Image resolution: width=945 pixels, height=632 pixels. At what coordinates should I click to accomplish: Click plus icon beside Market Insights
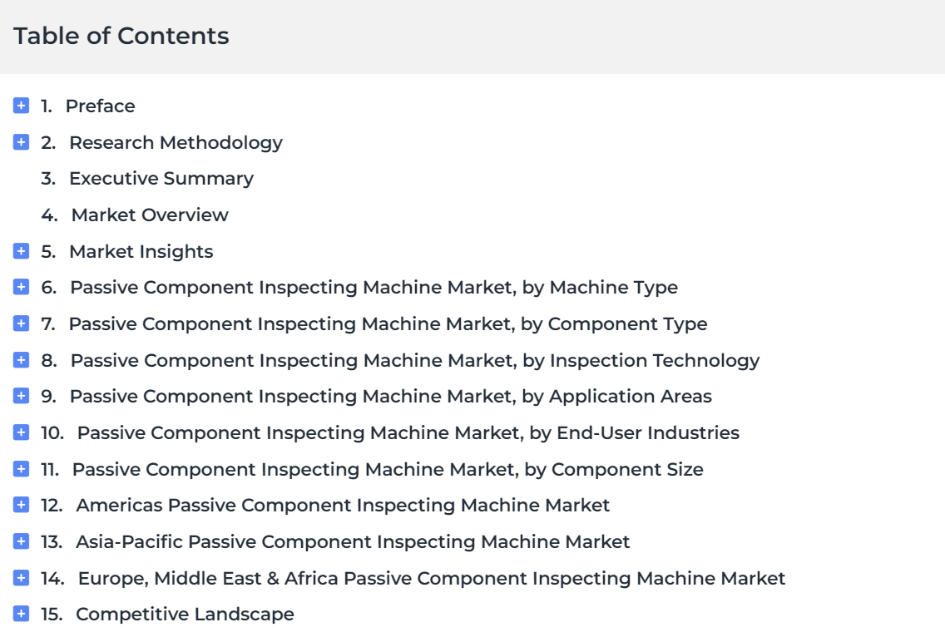[21, 250]
